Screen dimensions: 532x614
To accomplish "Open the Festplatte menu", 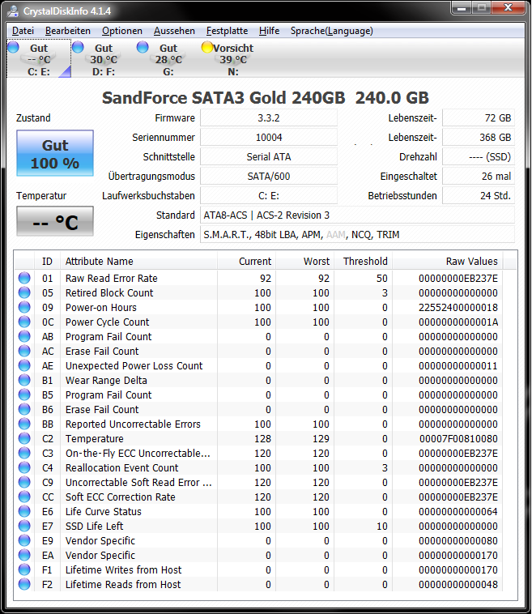I will point(227,31).
